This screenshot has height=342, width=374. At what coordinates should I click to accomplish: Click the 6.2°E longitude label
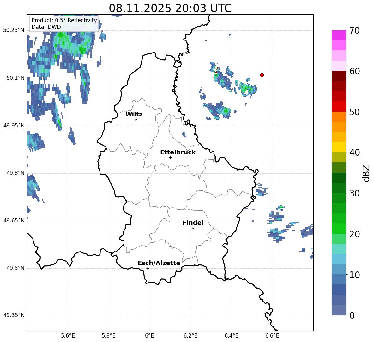[x=190, y=336]
